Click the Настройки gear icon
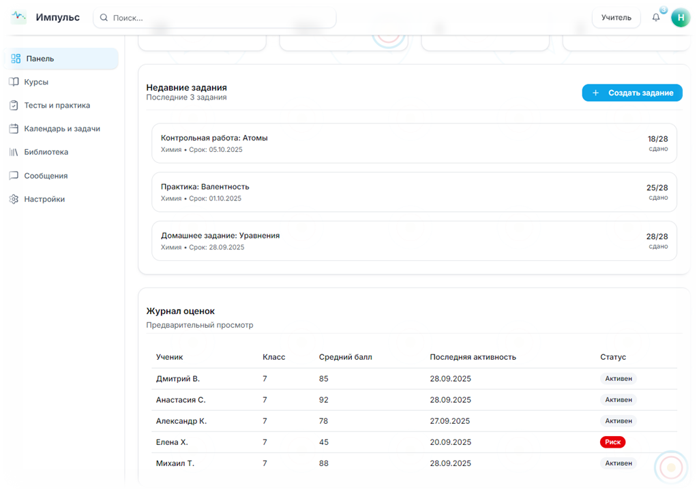 [14, 199]
